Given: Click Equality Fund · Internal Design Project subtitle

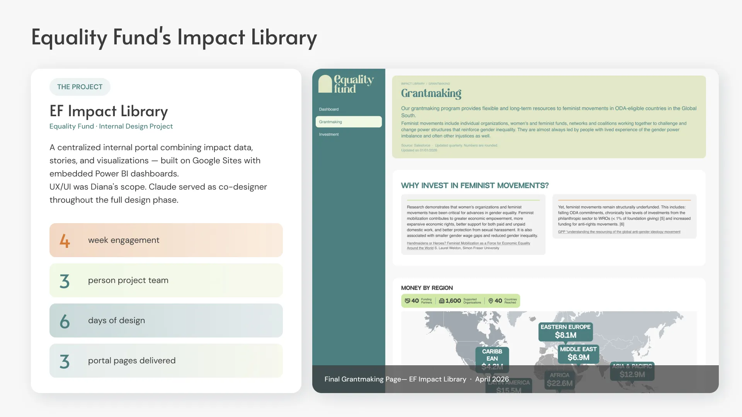Looking at the screenshot, I should (x=111, y=126).
